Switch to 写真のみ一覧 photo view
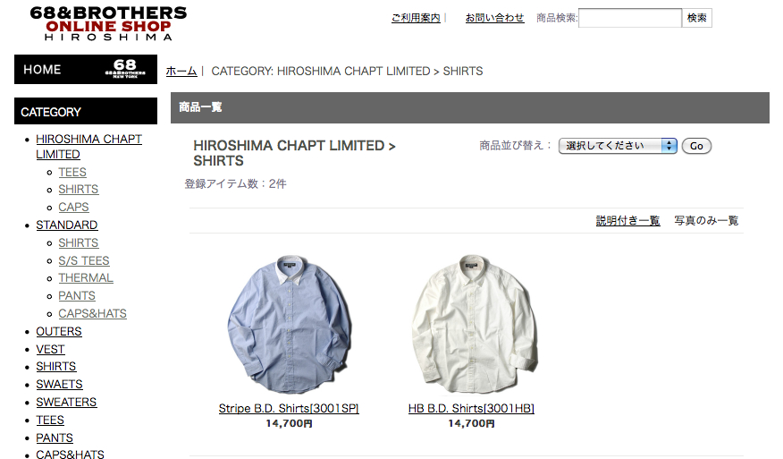Viewport: 783px width, 459px height. [x=706, y=220]
